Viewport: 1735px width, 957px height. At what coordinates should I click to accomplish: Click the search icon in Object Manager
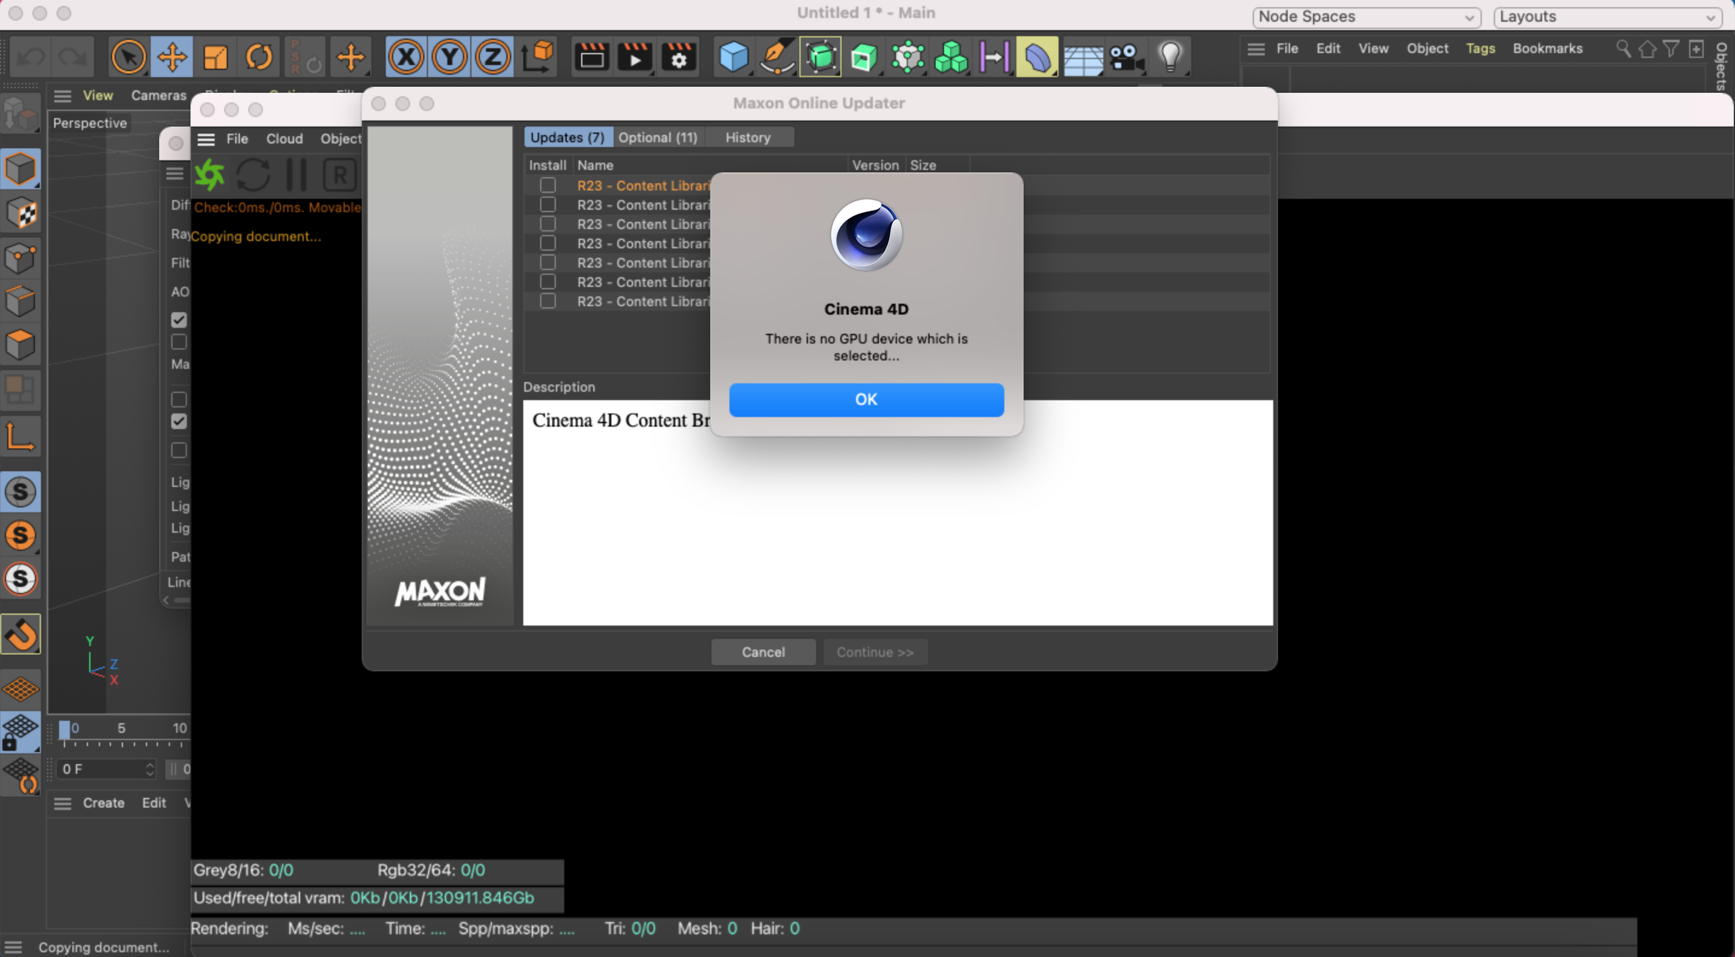point(1623,48)
